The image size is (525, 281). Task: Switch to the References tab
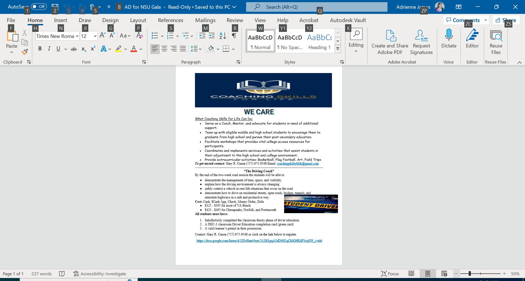coord(171,20)
